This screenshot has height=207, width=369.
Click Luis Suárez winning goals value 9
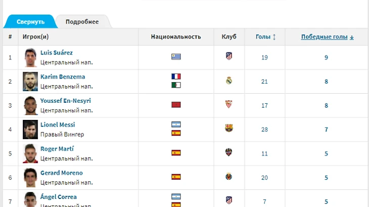click(x=327, y=57)
